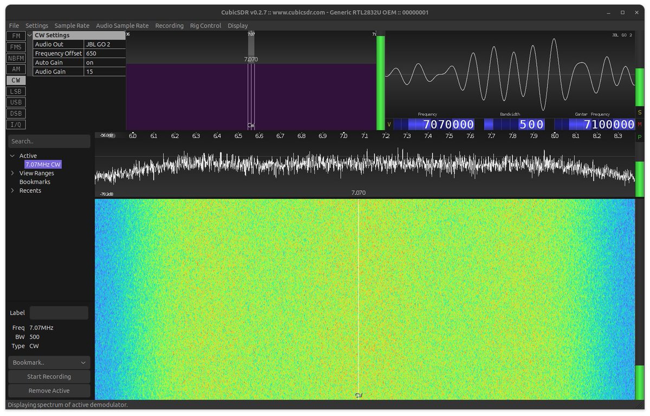Viewport: 650px width, 416px height.
Task: Select the Bookmarks tree item
Action: point(35,182)
